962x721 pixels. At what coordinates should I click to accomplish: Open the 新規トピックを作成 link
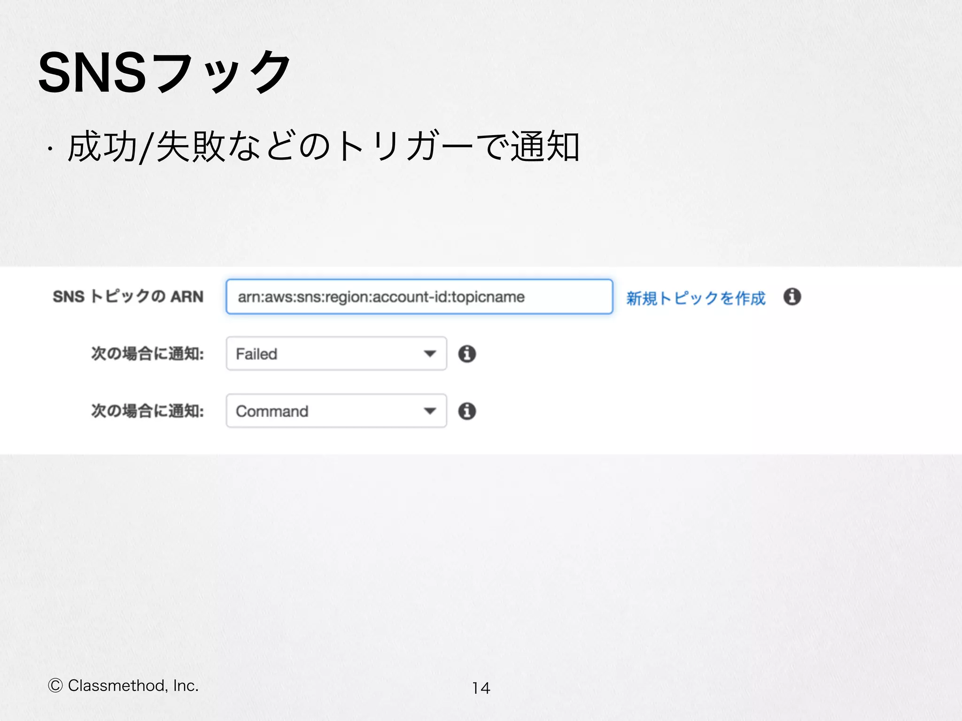tap(696, 298)
